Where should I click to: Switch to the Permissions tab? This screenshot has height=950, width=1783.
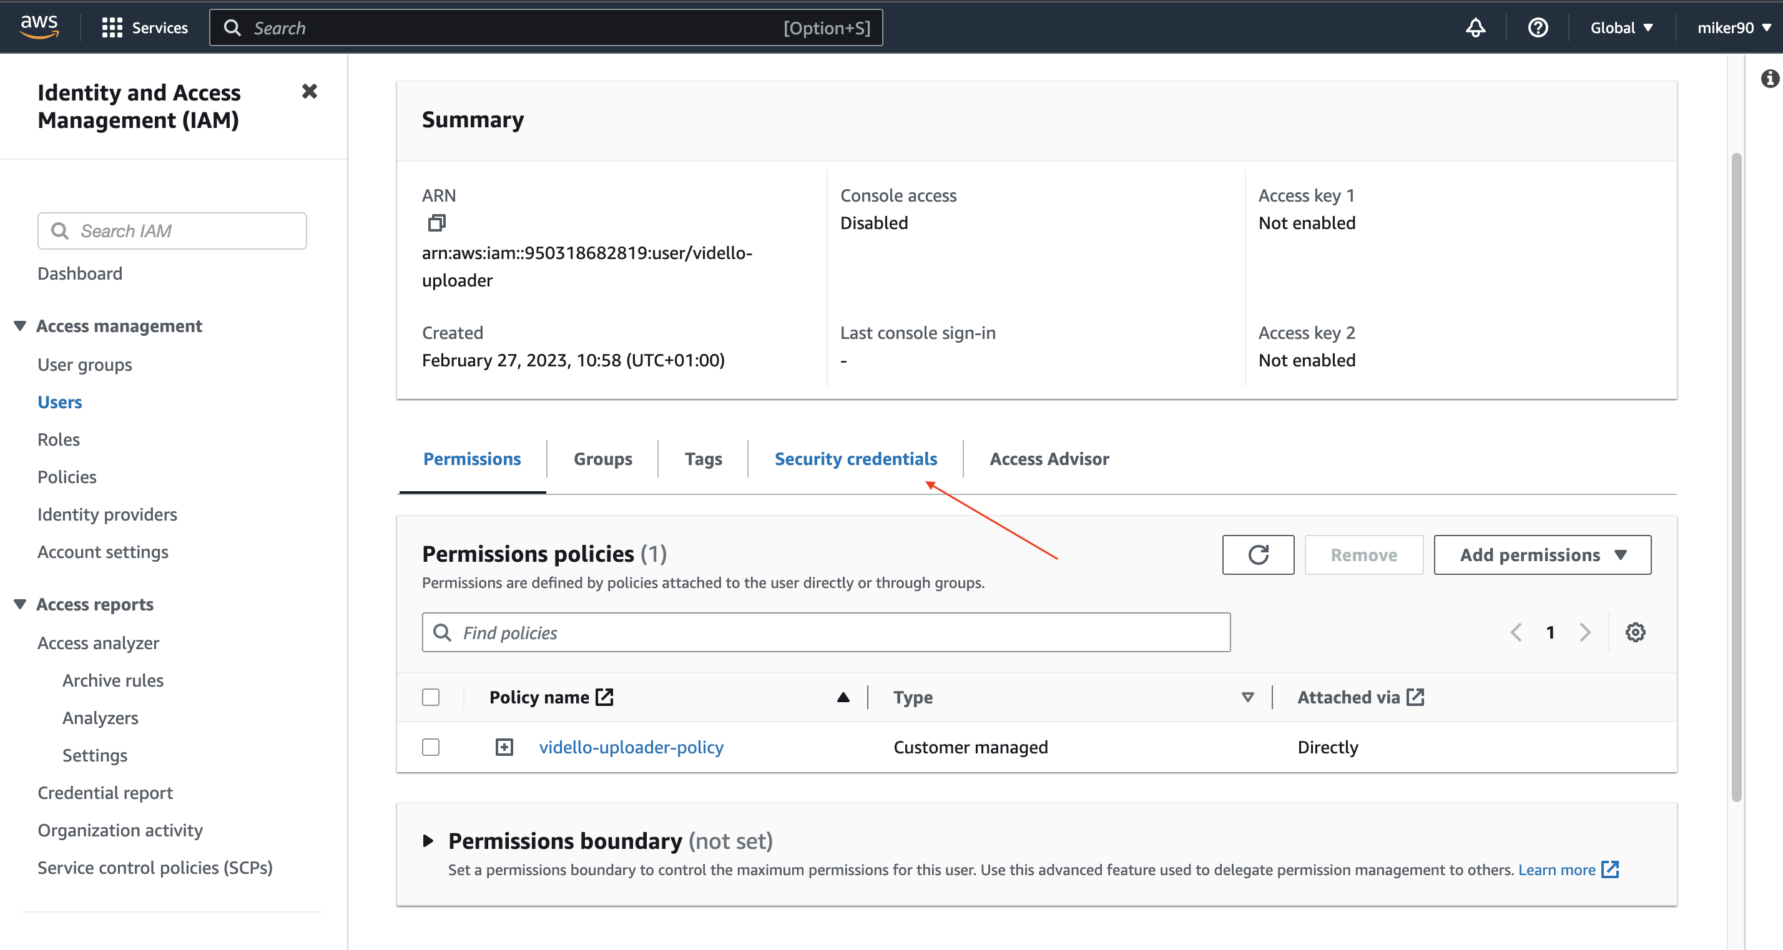pos(472,458)
